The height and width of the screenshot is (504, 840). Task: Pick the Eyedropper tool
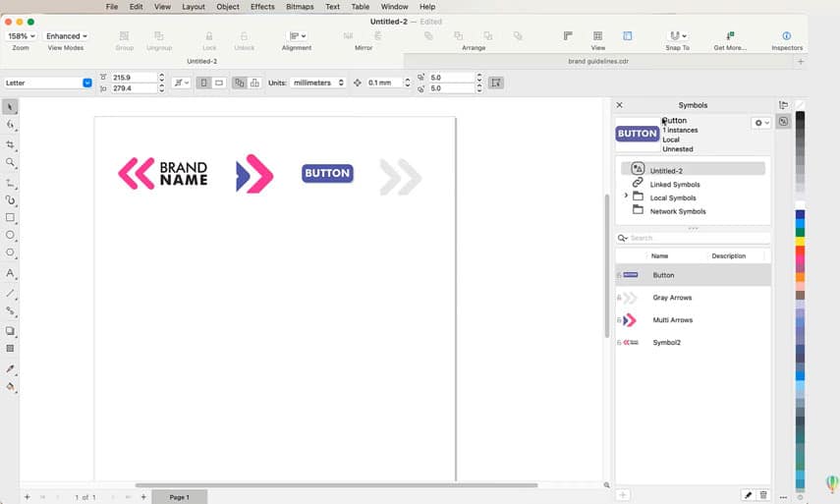coord(10,368)
